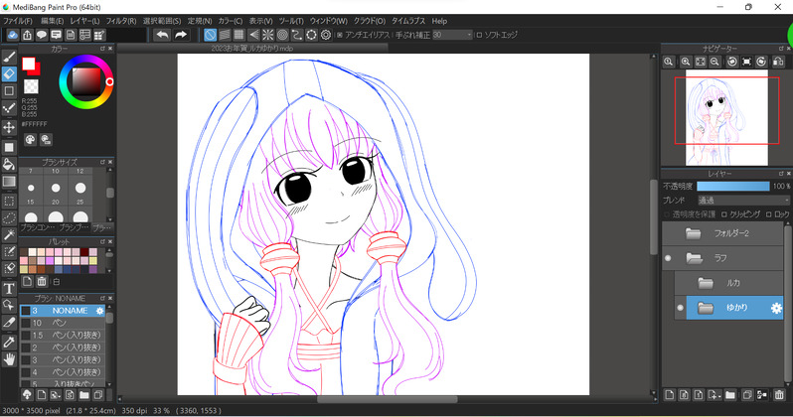Zoom in using the Navigator magnifier plus
This screenshot has width=793, height=417.
pyautogui.click(x=686, y=62)
